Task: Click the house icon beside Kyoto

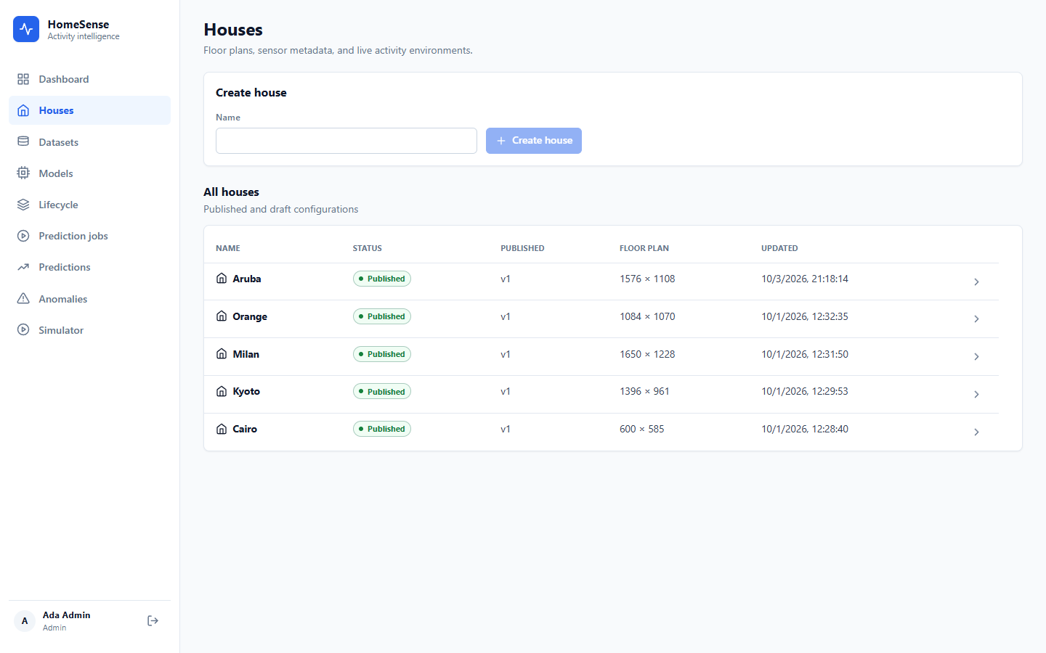Action: coord(222,391)
